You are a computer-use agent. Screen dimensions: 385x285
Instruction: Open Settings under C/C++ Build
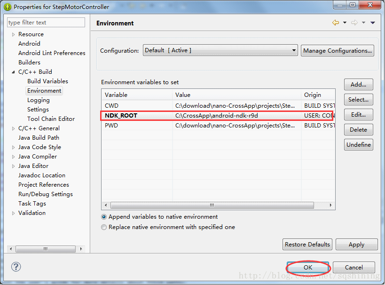38,109
